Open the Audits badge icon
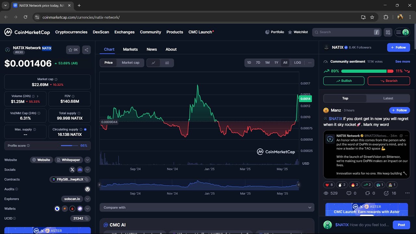The width and height of the screenshot is (416, 234). click(x=87, y=189)
